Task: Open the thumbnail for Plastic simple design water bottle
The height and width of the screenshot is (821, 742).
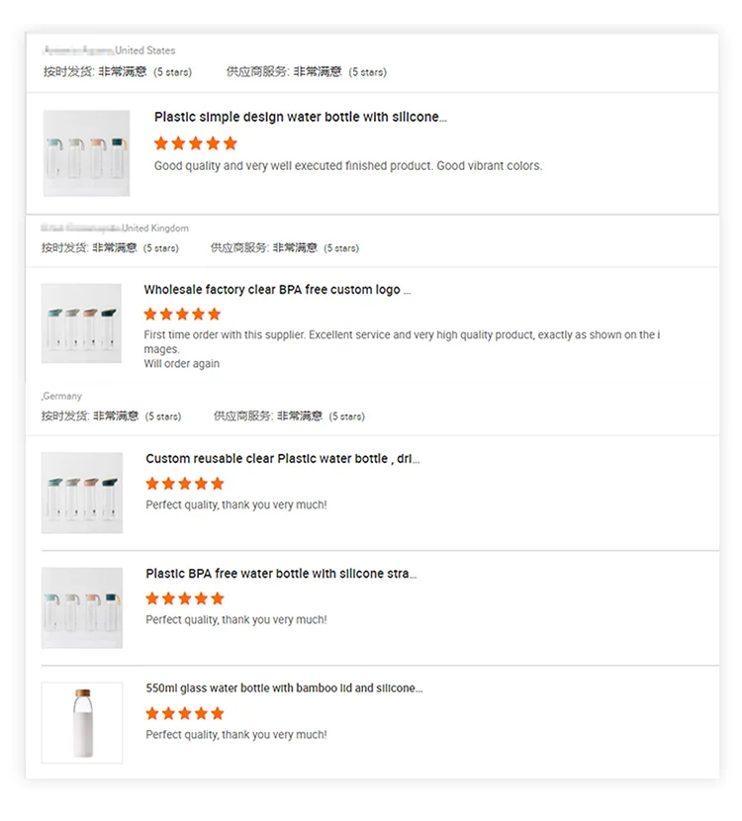Action: pyautogui.click(x=86, y=153)
